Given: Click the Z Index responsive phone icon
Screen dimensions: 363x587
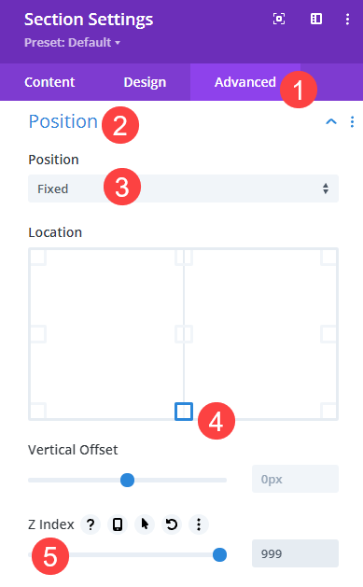Looking at the screenshot, I should 118,524.
